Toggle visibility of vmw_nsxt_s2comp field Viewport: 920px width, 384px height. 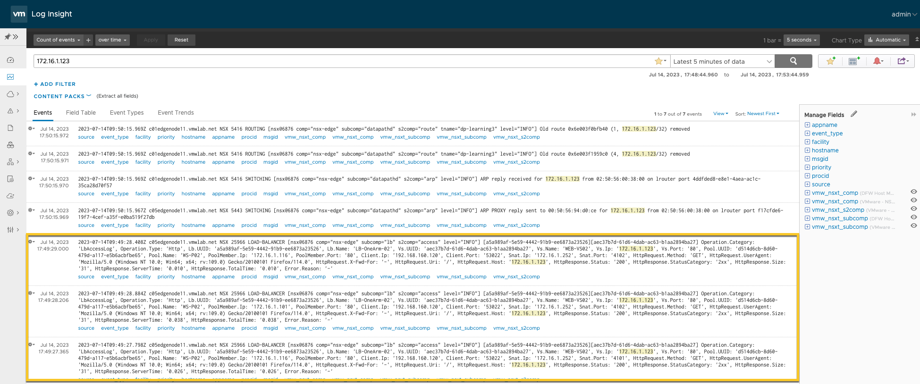coord(914,209)
